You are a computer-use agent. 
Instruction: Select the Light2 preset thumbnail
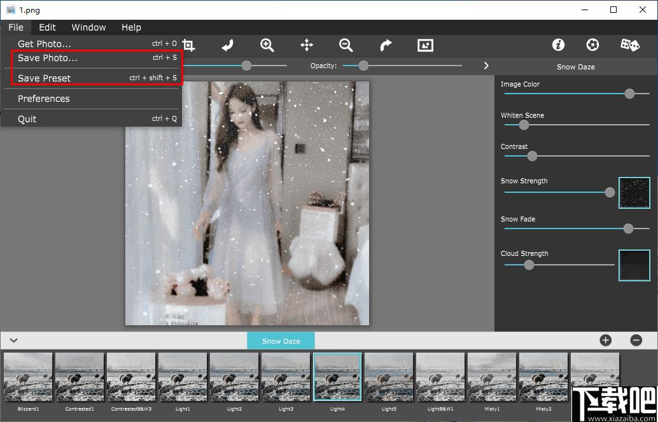pyautogui.click(x=234, y=377)
